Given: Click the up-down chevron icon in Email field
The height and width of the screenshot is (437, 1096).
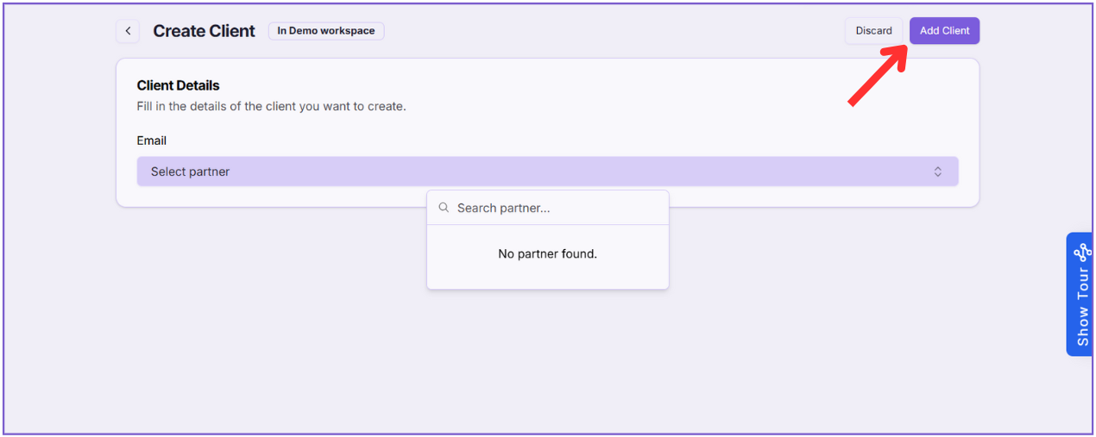Looking at the screenshot, I should [x=937, y=172].
